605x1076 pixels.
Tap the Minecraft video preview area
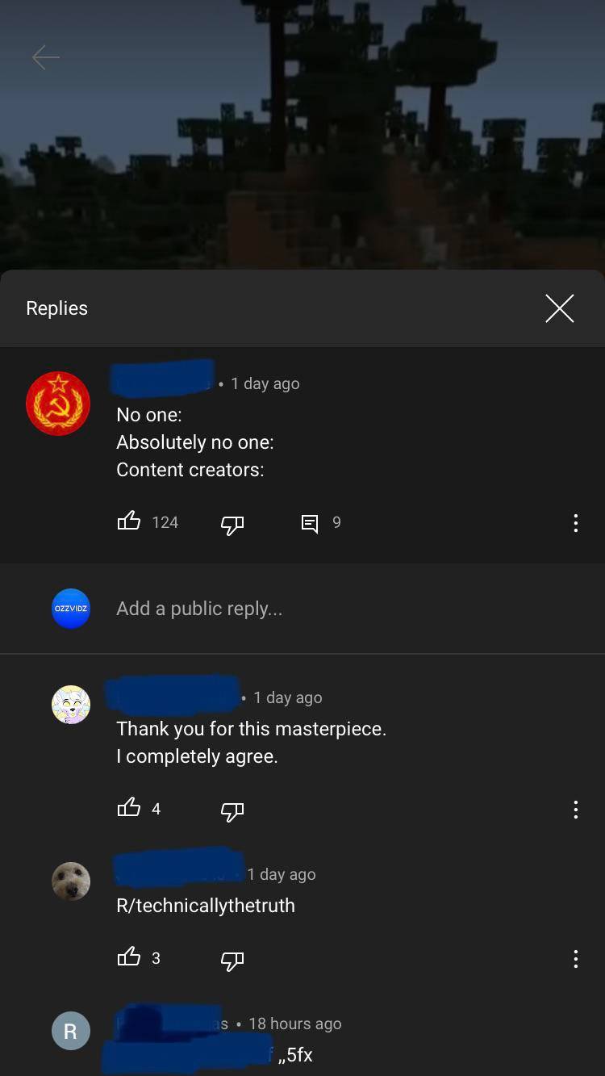302,135
